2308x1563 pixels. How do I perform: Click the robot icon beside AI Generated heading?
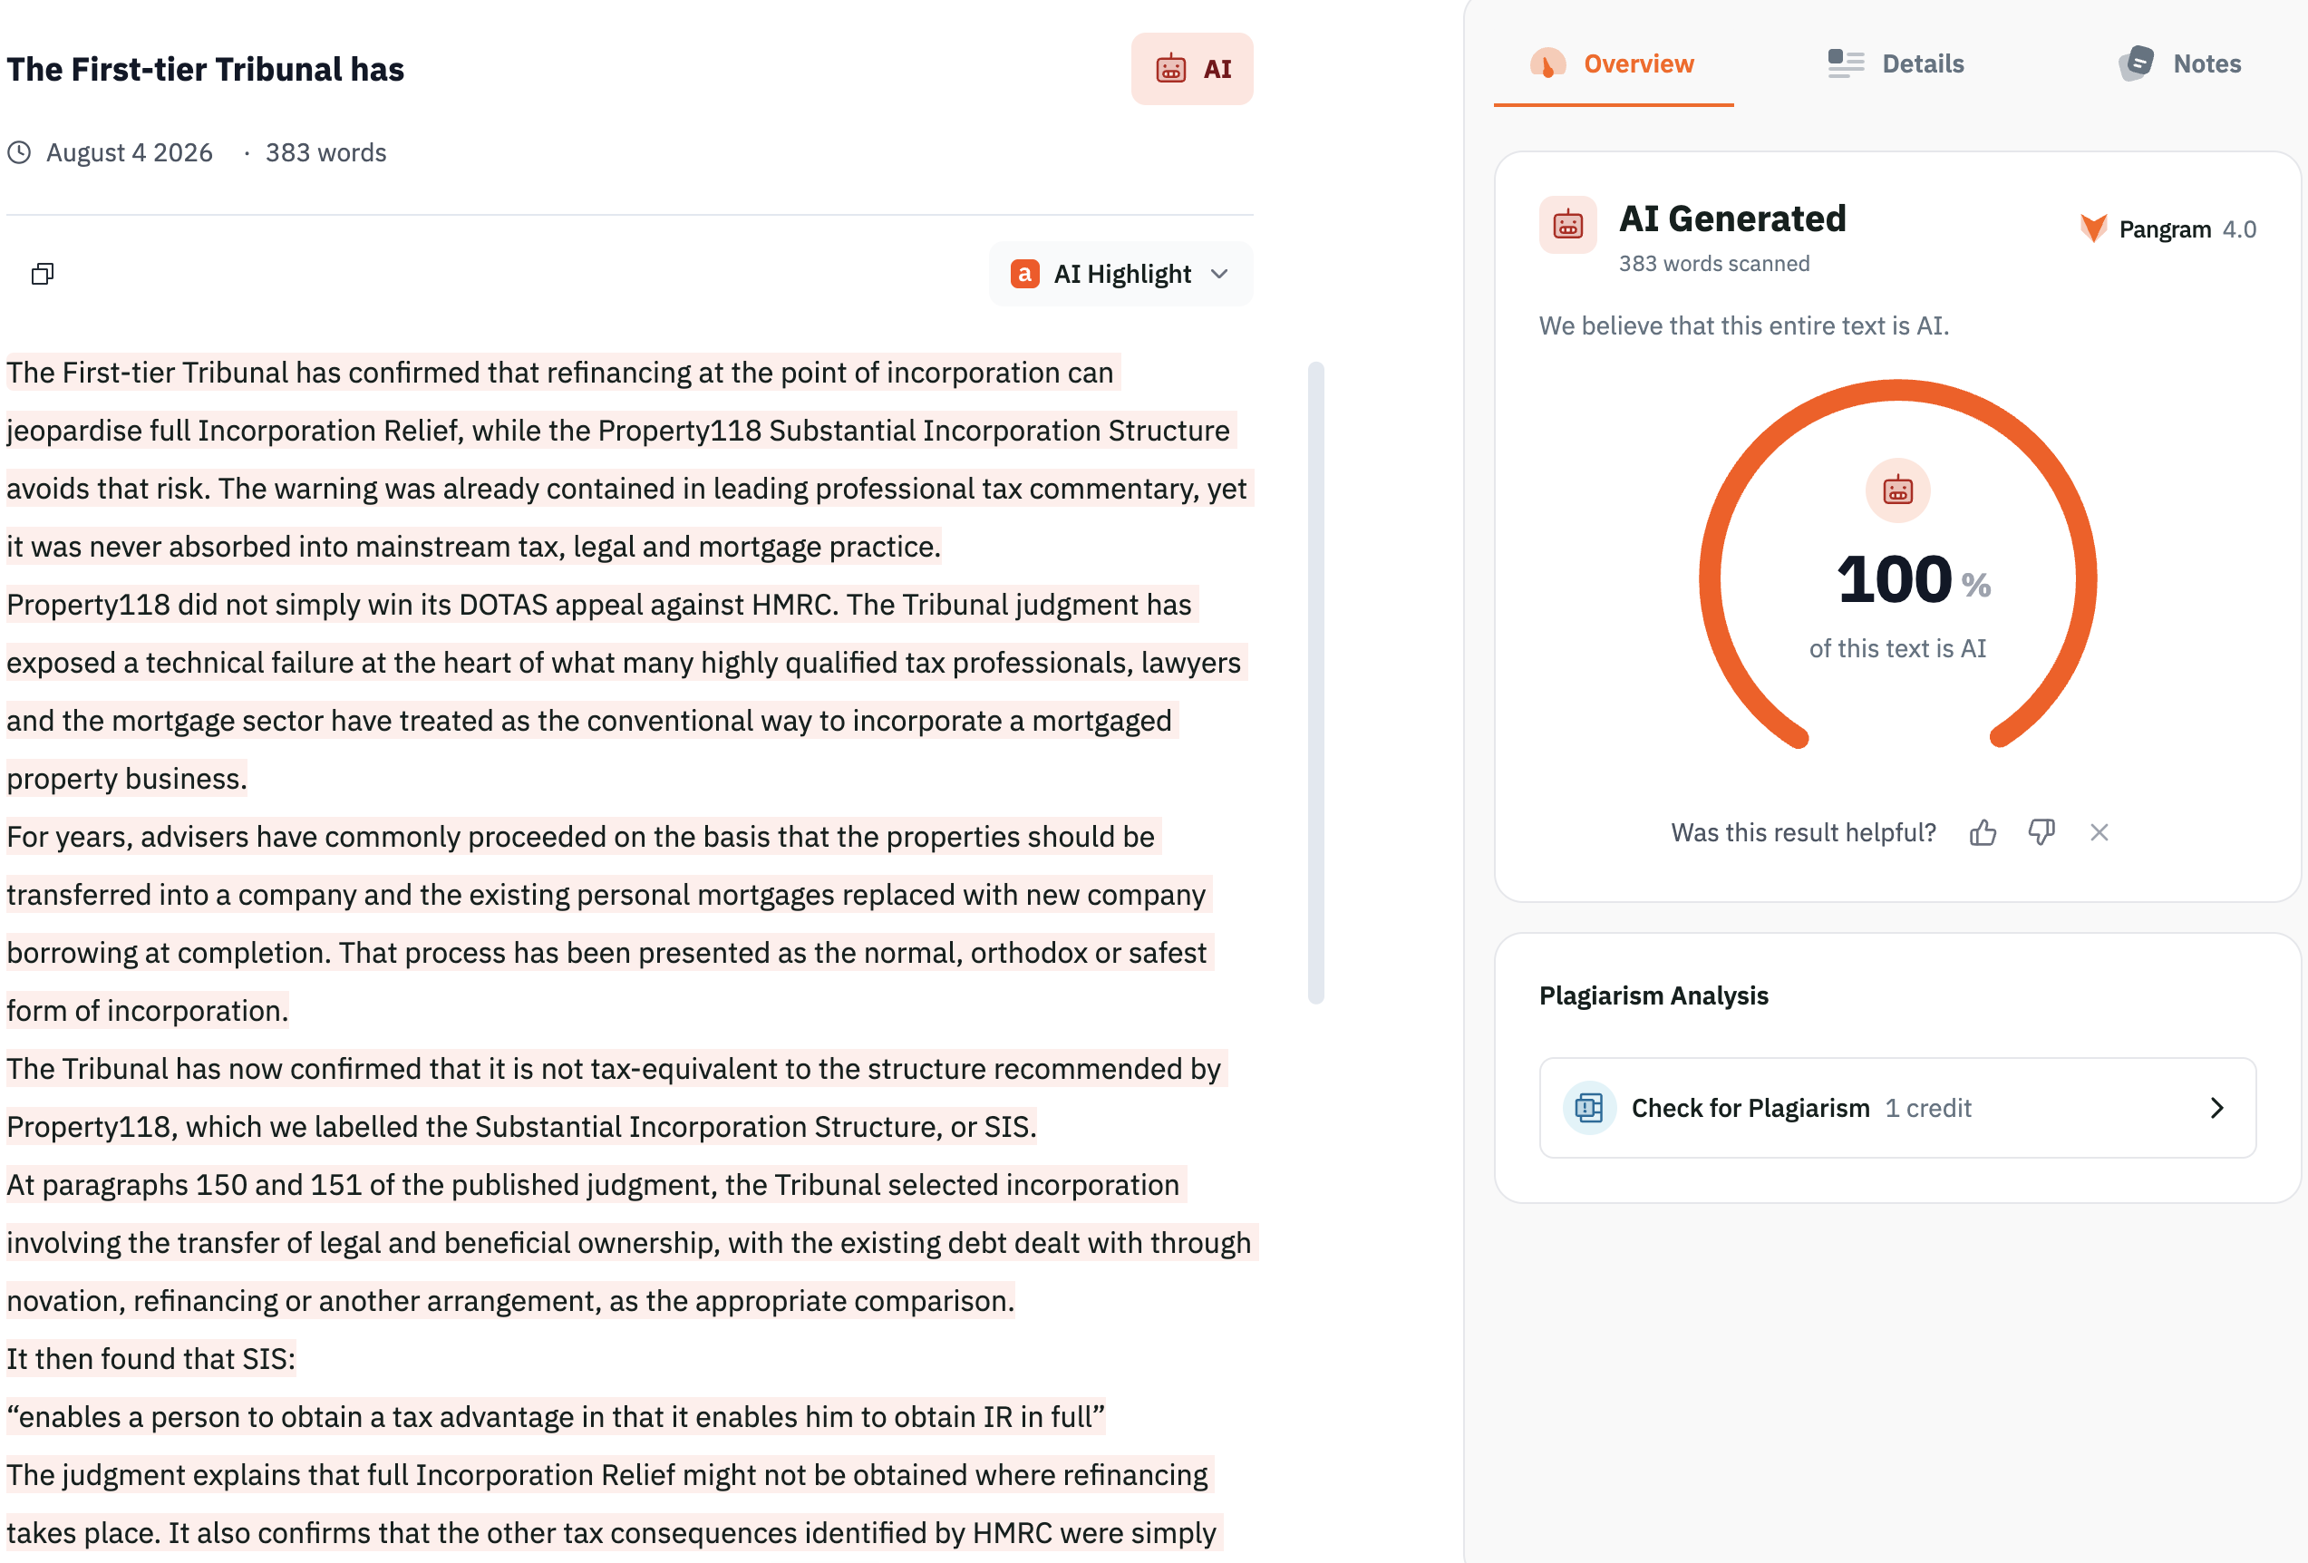point(1568,225)
